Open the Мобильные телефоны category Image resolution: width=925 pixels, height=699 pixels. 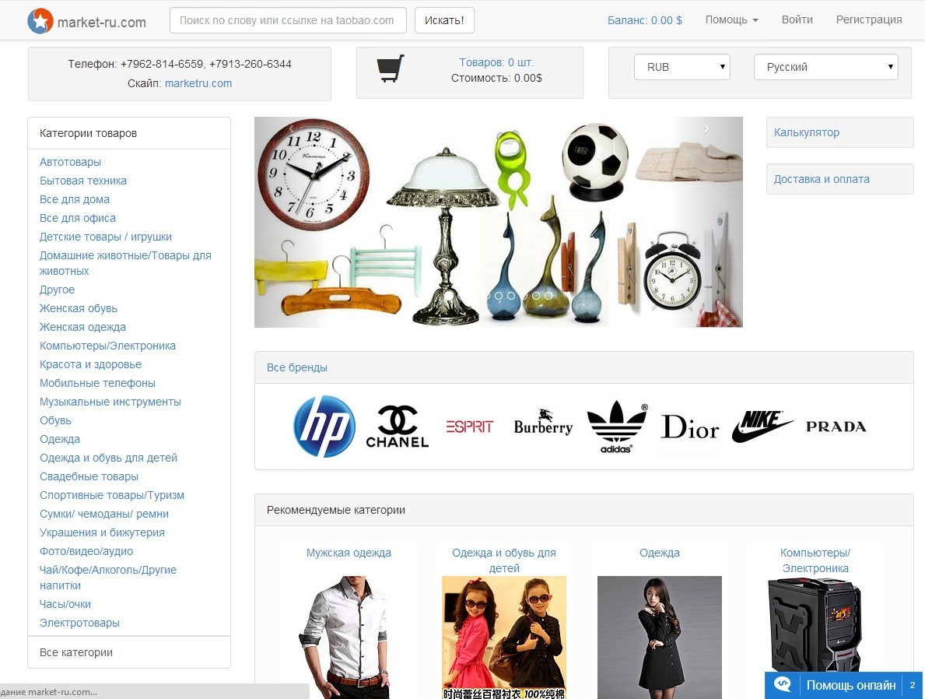pos(97,383)
